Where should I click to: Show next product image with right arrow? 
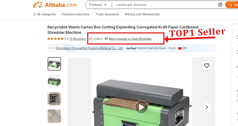(207, 107)
